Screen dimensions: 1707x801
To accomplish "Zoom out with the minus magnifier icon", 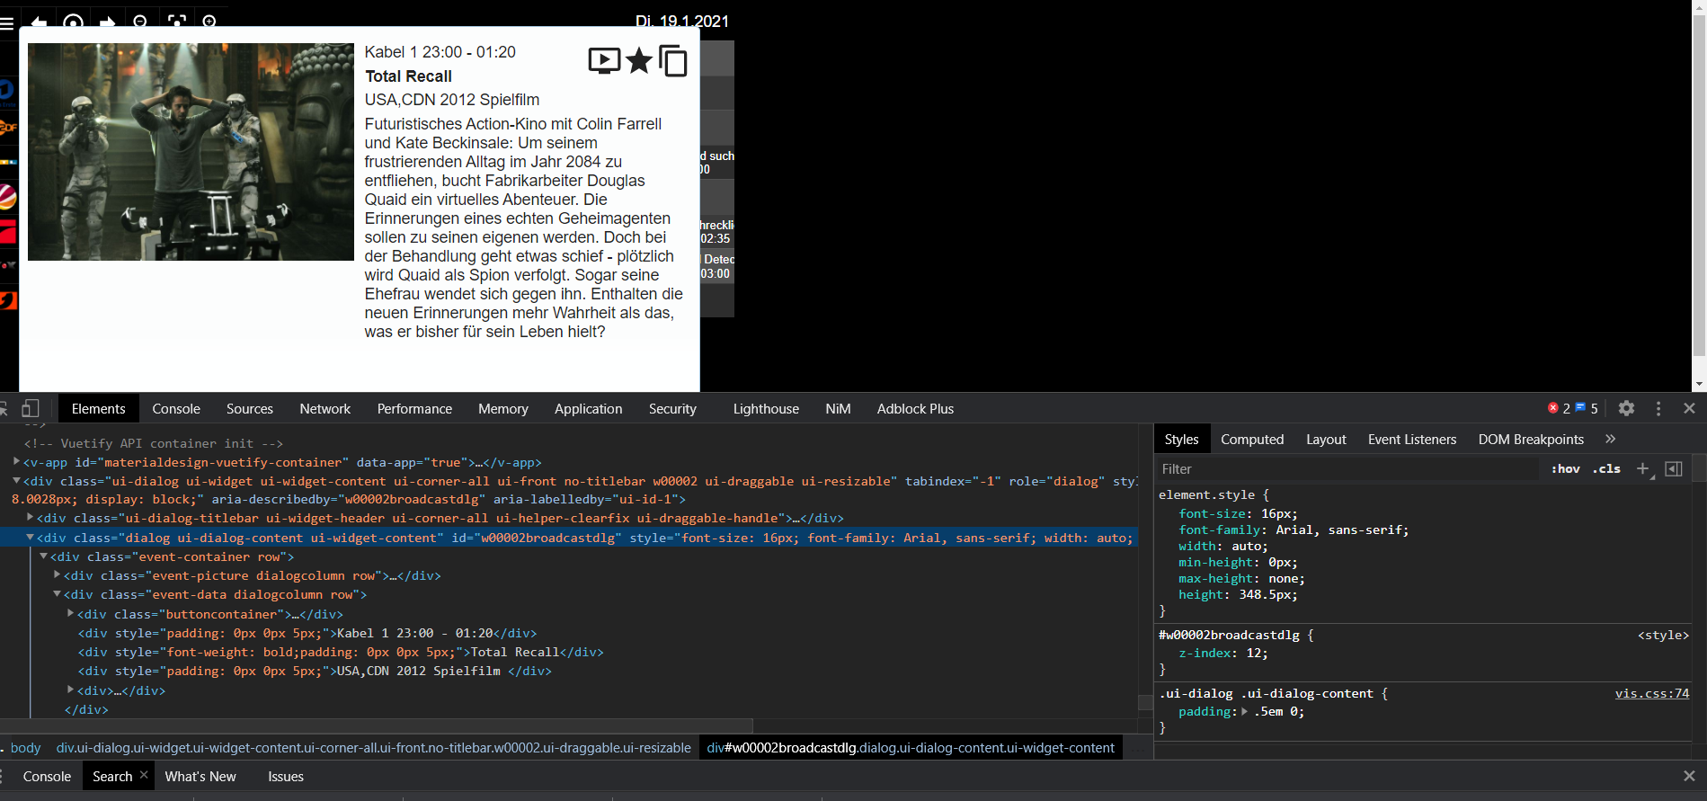I will (140, 22).
